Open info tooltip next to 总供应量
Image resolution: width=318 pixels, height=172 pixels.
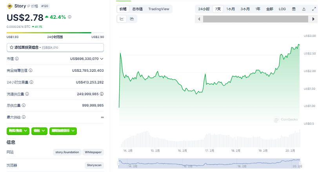(24, 105)
